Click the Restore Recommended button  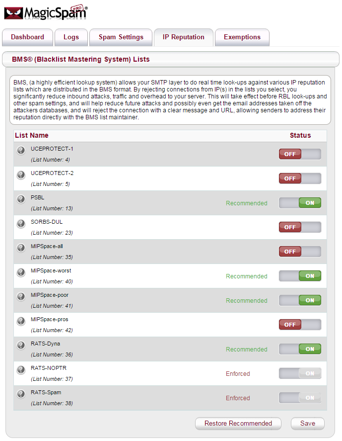(x=238, y=424)
